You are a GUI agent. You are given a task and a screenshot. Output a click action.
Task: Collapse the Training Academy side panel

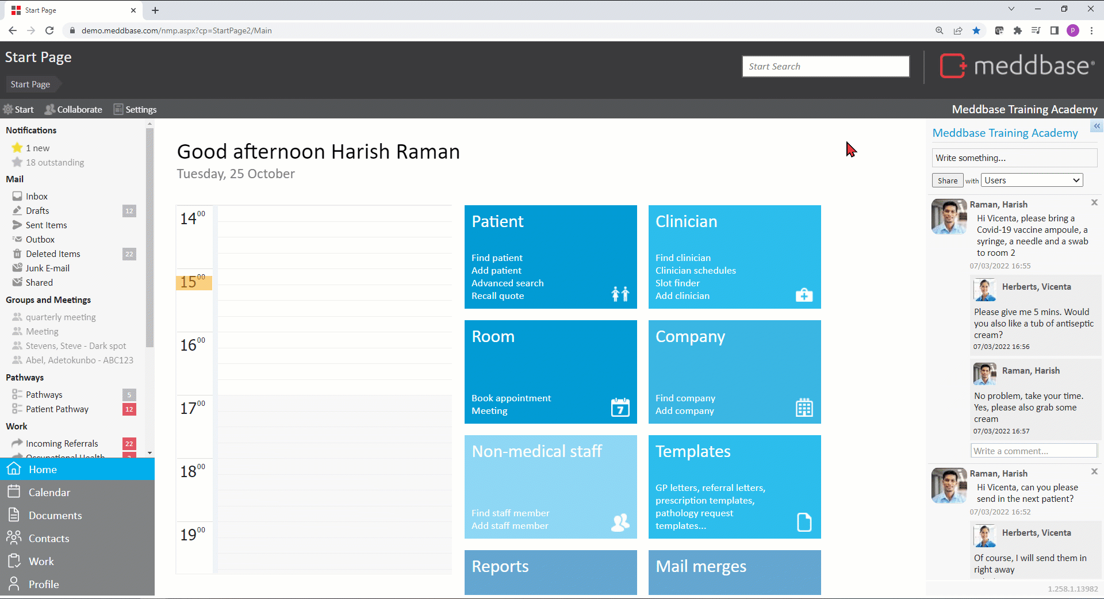point(1097,126)
